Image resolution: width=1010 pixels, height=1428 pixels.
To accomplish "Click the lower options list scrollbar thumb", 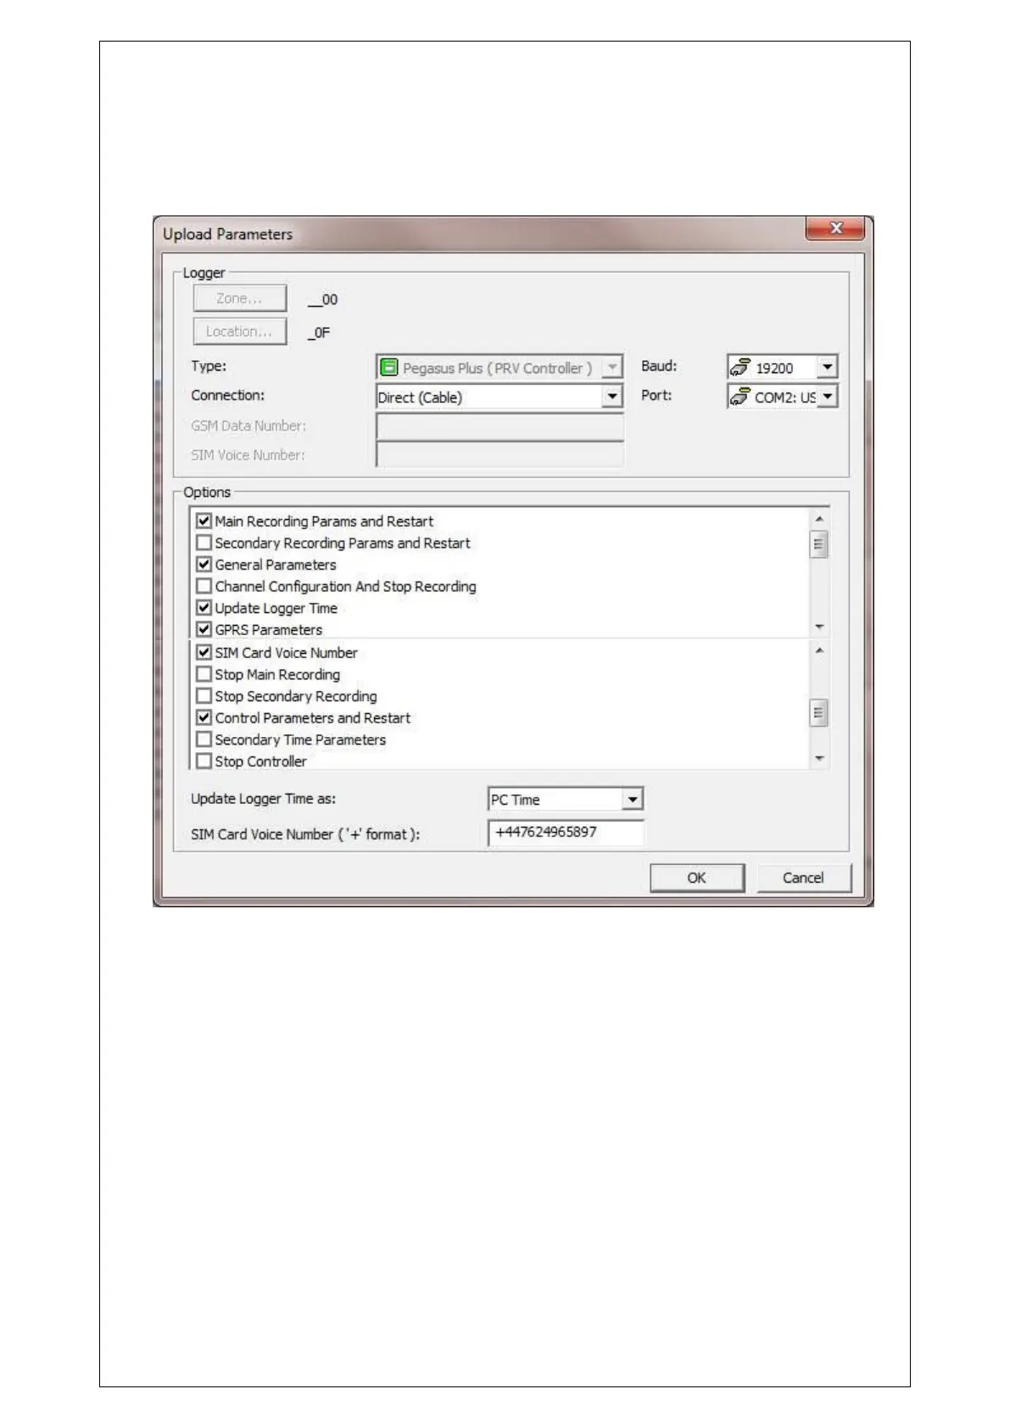I will (819, 713).
